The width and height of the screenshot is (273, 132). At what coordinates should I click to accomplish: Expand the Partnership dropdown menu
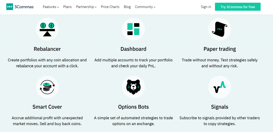86,7
